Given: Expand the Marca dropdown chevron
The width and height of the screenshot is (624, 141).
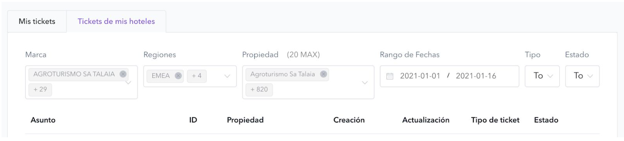Looking at the screenshot, I should tap(128, 82).
